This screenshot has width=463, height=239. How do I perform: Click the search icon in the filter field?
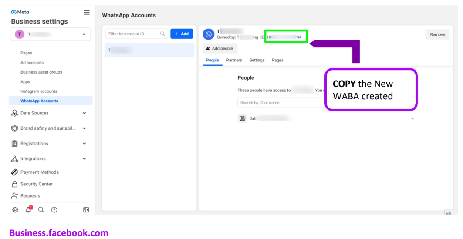point(162,34)
